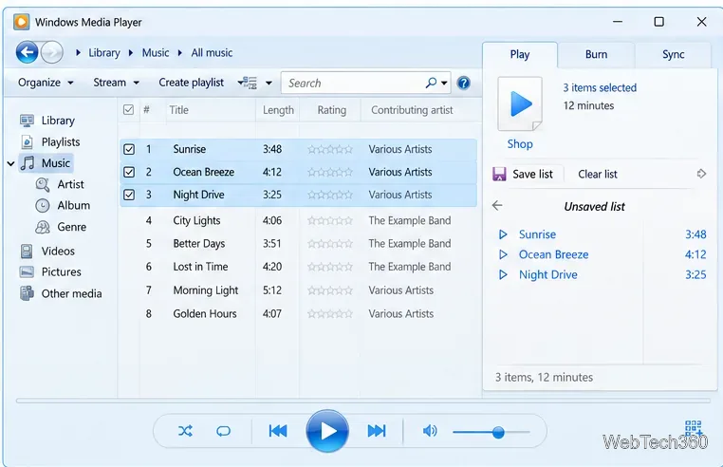Click the Library breadcrumb

click(x=104, y=53)
